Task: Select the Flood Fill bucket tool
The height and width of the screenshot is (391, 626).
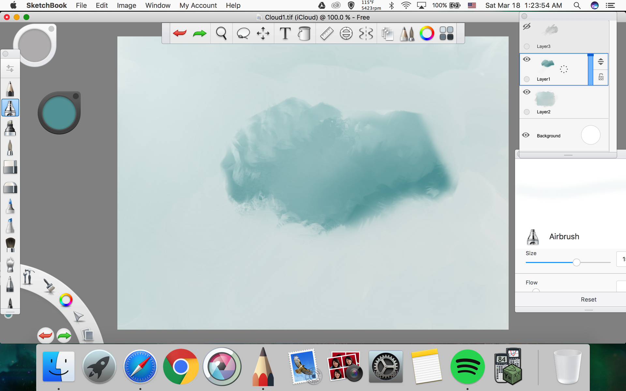Action: click(x=304, y=33)
